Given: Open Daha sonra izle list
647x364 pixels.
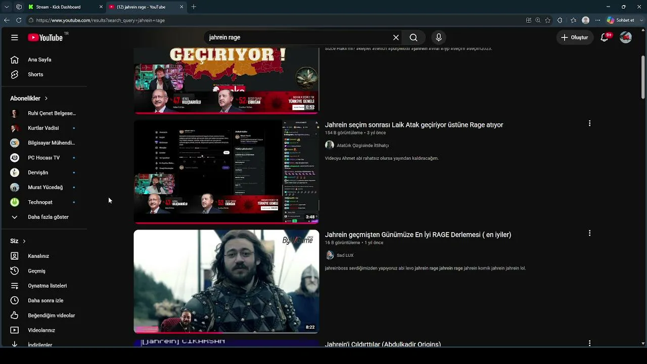Looking at the screenshot, I should pyautogui.click(x=45, y=300).
